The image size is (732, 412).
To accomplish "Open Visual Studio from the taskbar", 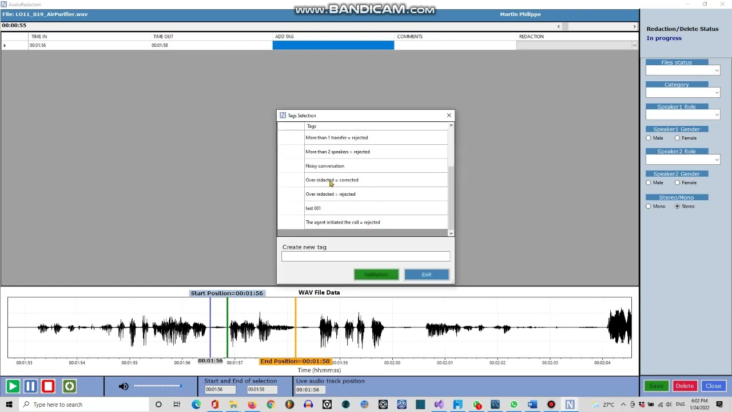I will point(439,405).
